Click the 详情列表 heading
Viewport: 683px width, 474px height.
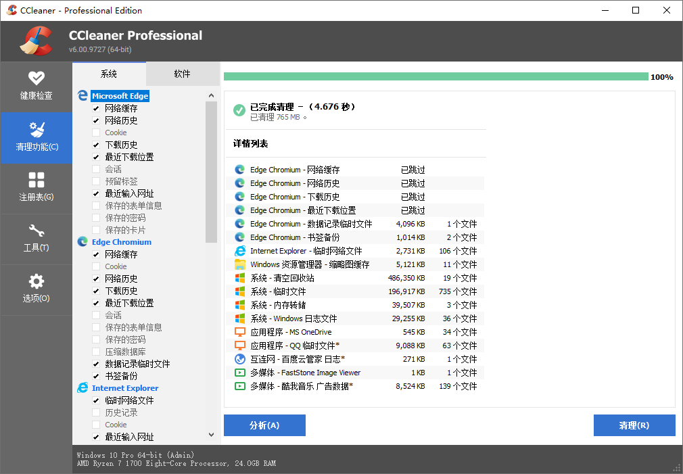[250, 144]
